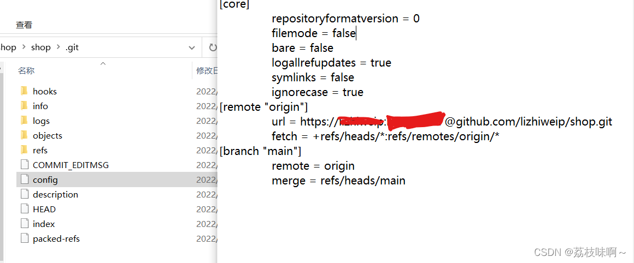Click the [core] section line
Screen dimensions: 634x263
234,4
